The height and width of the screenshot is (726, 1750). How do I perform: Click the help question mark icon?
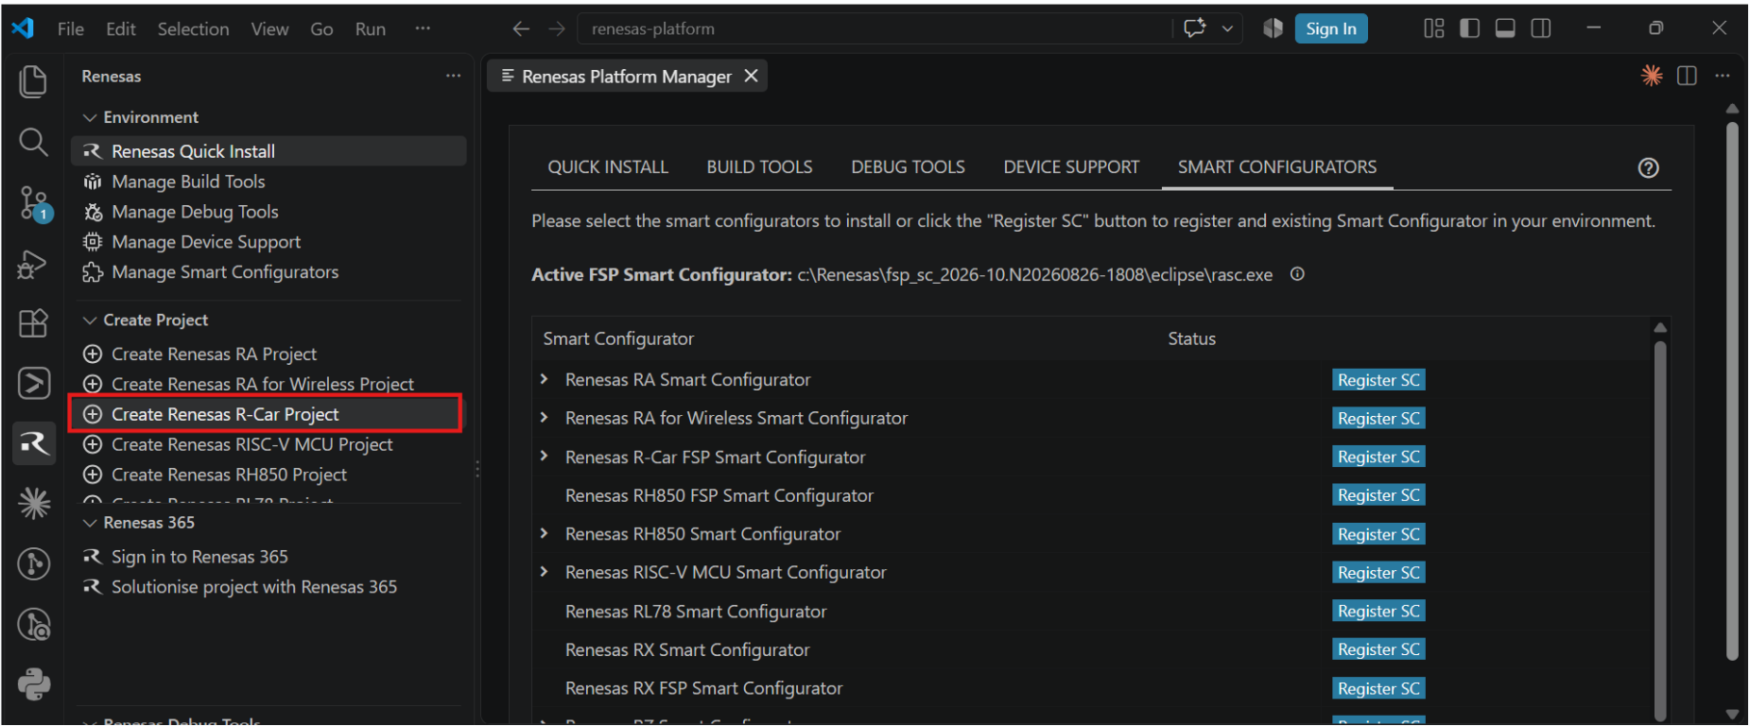pos(1648,167)
